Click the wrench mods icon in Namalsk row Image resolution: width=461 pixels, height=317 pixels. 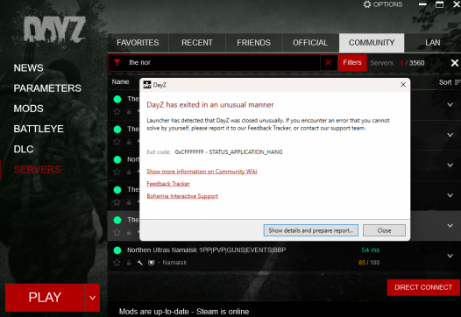coord(140,263)
